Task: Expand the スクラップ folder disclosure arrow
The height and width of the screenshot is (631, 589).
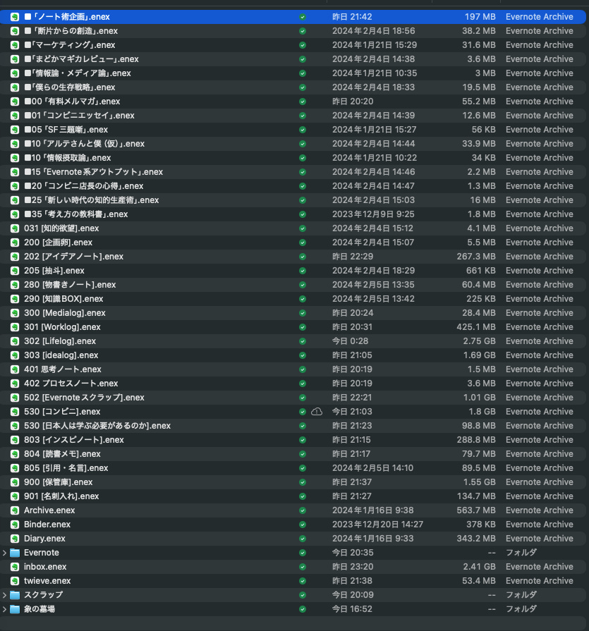Action: (4, 595)
